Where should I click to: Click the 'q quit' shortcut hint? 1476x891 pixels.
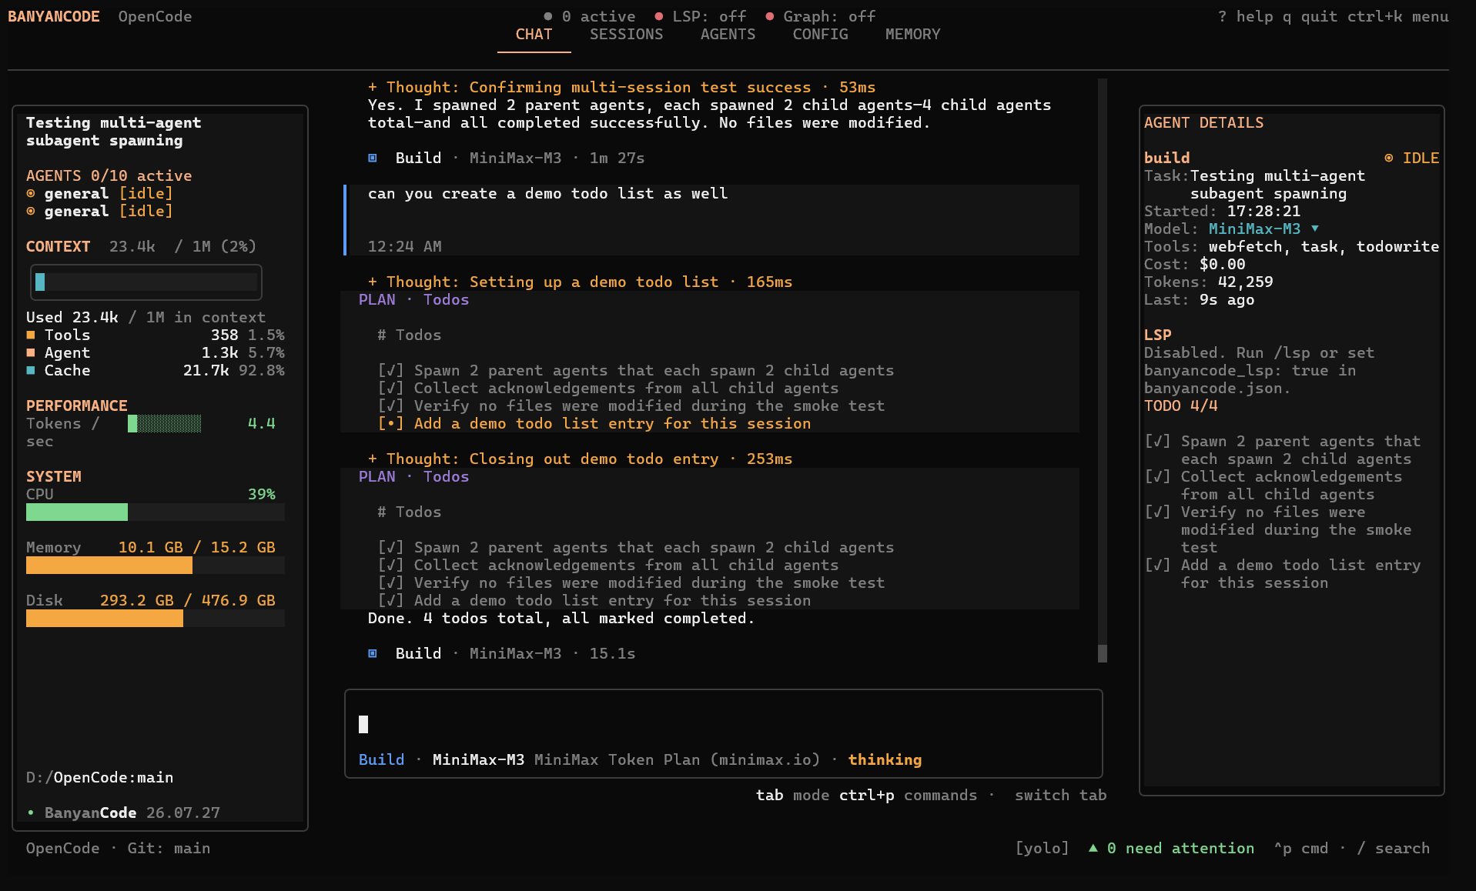pyautogui.click(x=1310, y=16)
